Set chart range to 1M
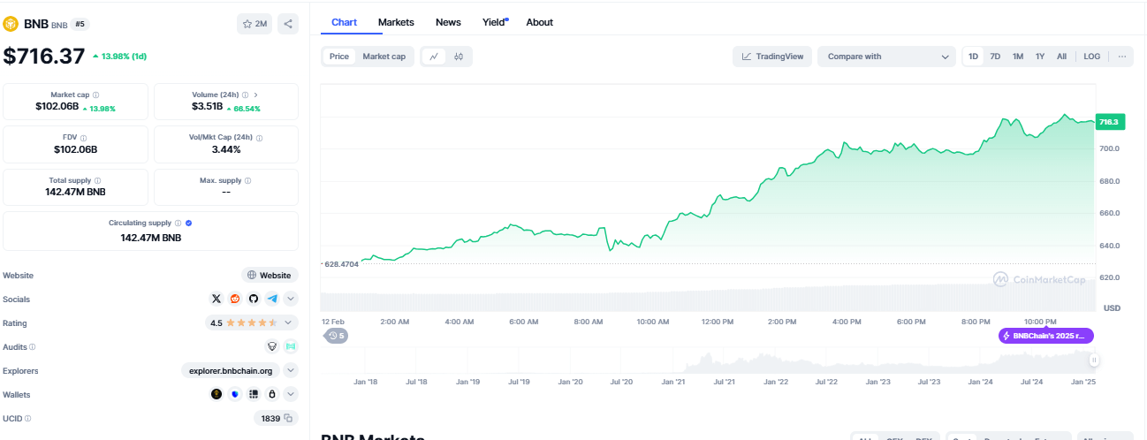1147x440 pixels. click(1018, 57)
